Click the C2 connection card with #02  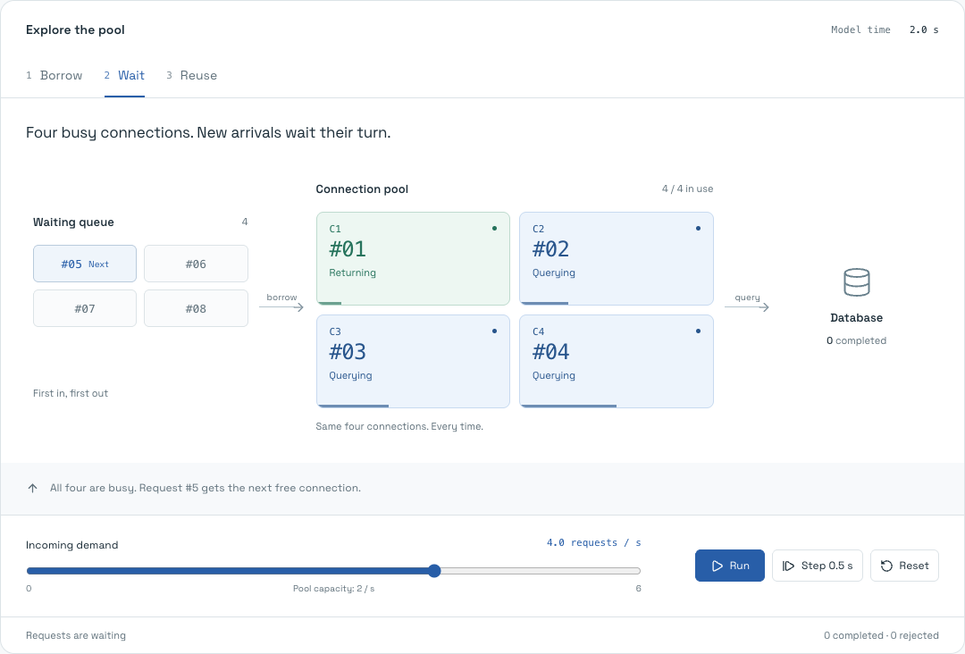click(x=617, y=258)
